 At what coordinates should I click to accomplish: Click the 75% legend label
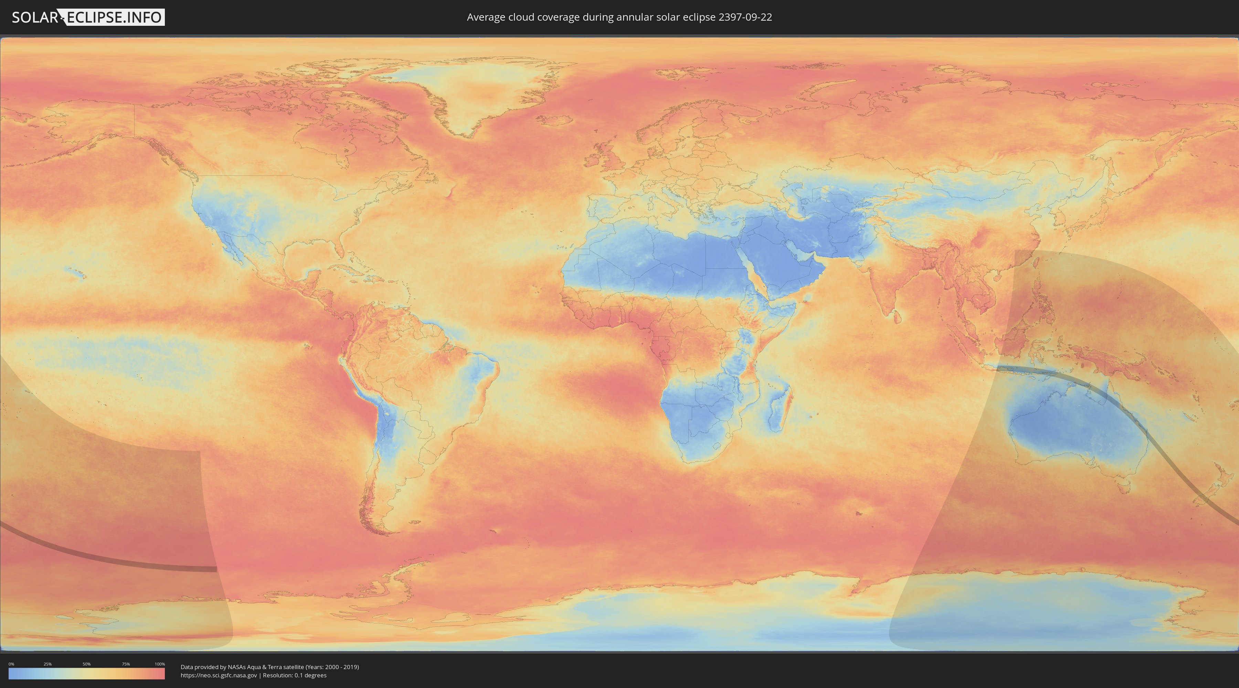126,664
